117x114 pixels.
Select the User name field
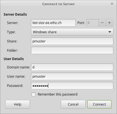(x=72, y=77)
